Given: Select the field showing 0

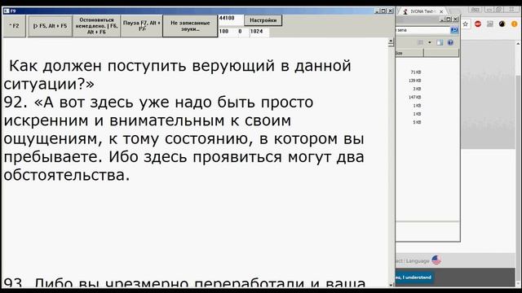Looking at the screenshot, I should coord(243,32).
